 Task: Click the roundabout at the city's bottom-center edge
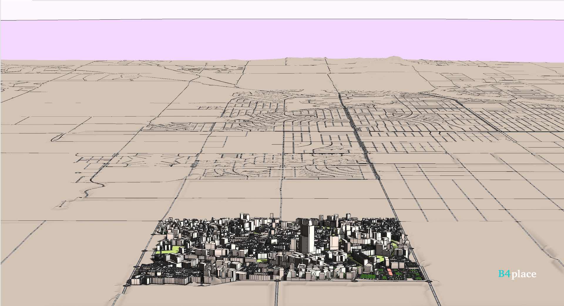coord(277,281)
